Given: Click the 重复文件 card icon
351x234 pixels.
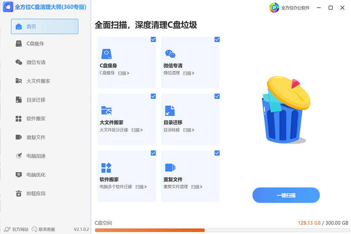Looking at the screenshot, I should [x=170, y=168].
